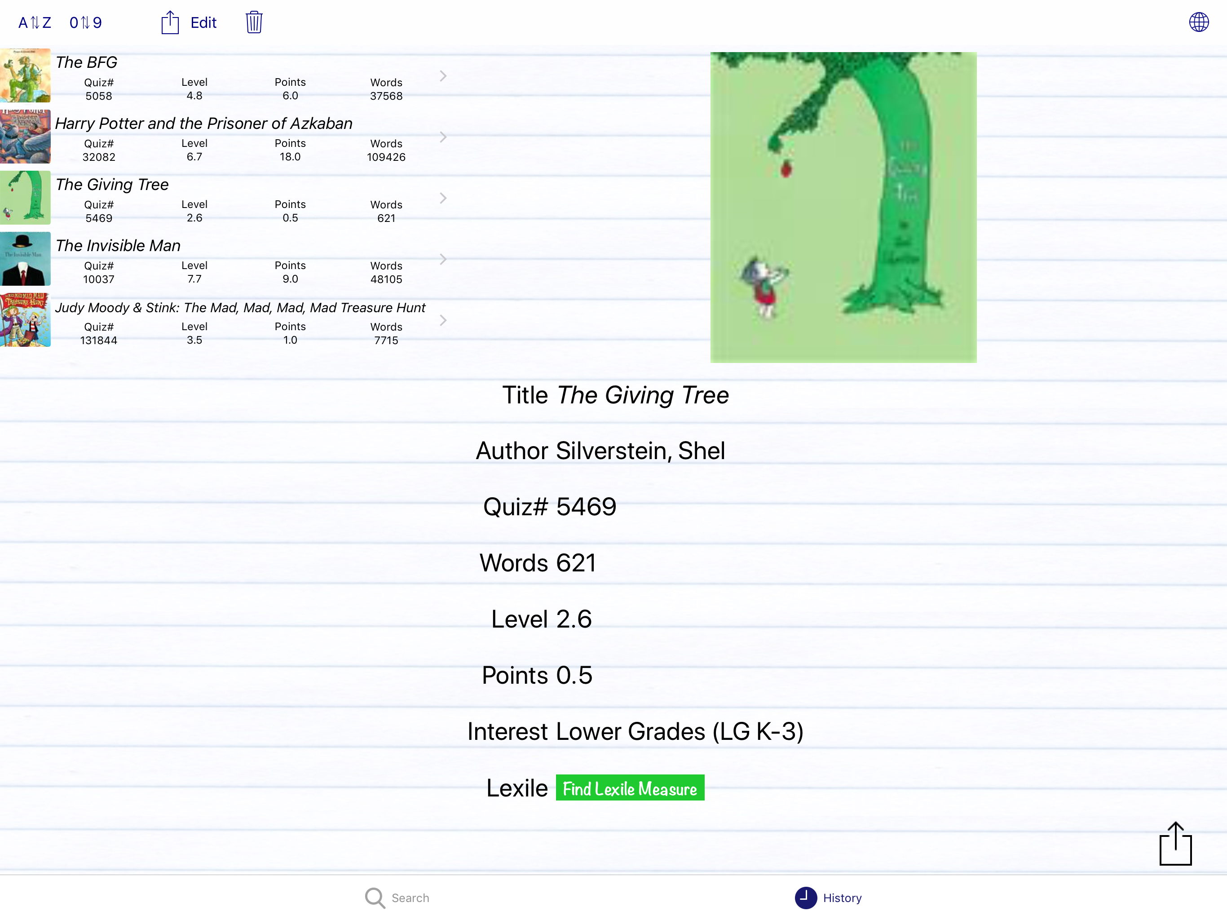The image size is (1227, 920).
Task: Expand The Invisible Man row chevron
Action: coord(443,259)
